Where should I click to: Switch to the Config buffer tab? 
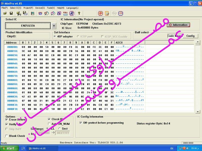click(190, 36)
